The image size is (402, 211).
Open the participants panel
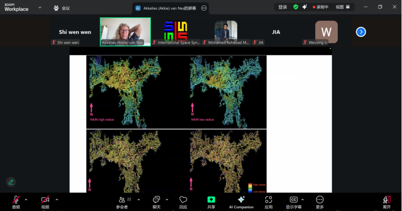click(x=122, y=201)
